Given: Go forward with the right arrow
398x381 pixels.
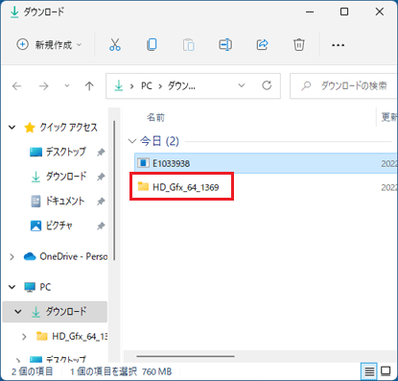Looking at the screenshot, I should 43,86.
